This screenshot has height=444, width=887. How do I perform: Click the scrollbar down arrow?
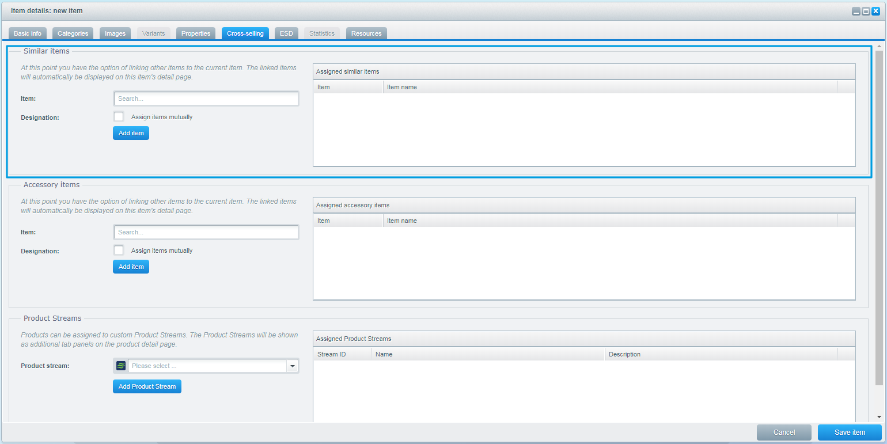click(879, 417)
